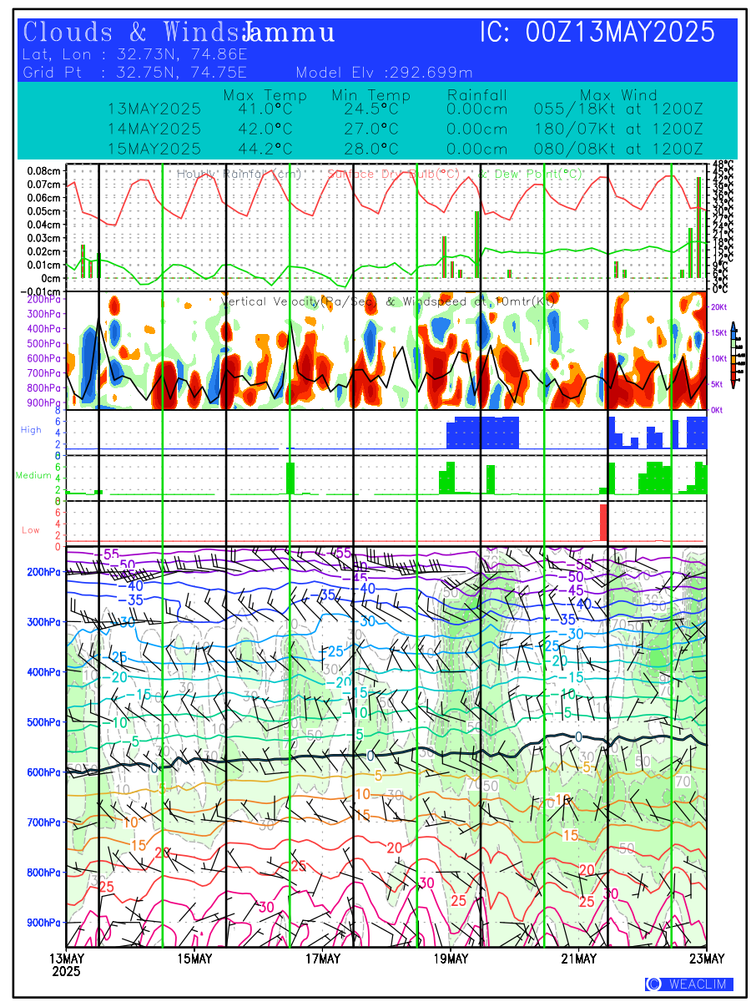Click the '0.08cm' rainfall axis label
This screenshot has height=1002, width=751.
pos(45,170)
